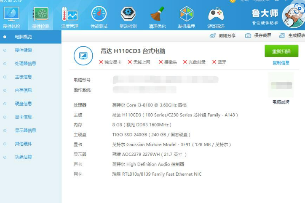Open 驱动检测 driver detection
Viewport: 305px width, 203px height.
click(128, 16)
